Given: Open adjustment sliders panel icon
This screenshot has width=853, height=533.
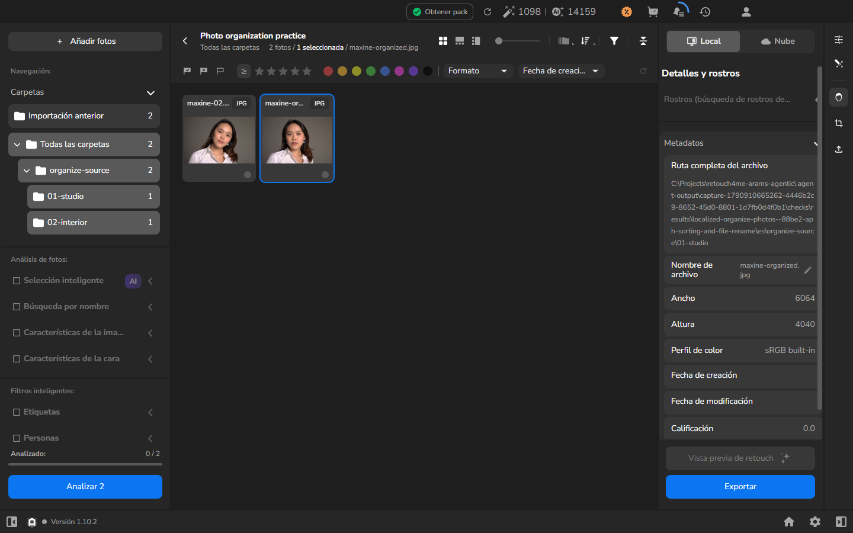Looking at the screenshot, I should [839, 40].
